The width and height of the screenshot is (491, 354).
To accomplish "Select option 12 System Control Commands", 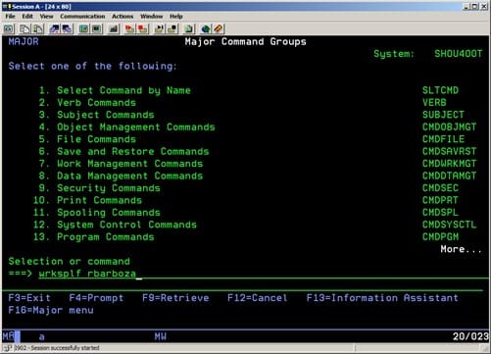I will pyautogui.click(x=115, y=225).
